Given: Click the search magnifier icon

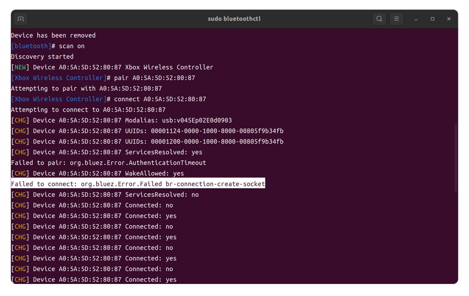Looking at the screenshot, I should click(379, 19).
